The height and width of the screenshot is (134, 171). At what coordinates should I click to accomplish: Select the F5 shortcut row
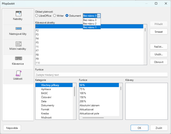pyautogui.click(x=89, y=43)
